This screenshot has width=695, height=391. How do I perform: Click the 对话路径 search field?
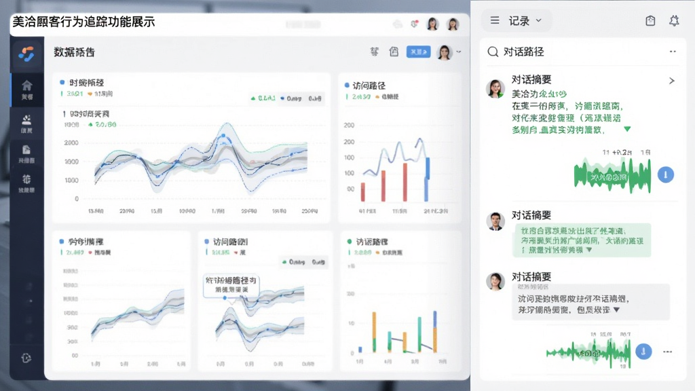[583, 52]
